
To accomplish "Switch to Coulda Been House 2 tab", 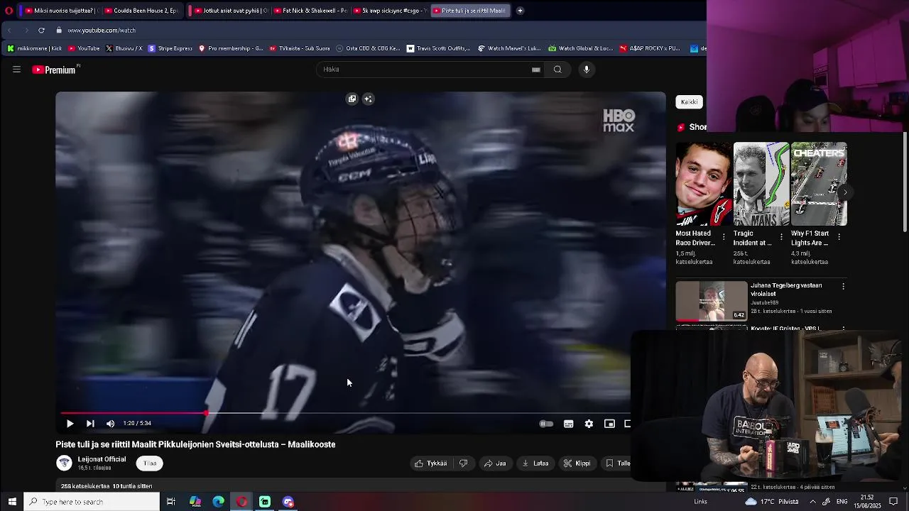I will coord(141,11).
